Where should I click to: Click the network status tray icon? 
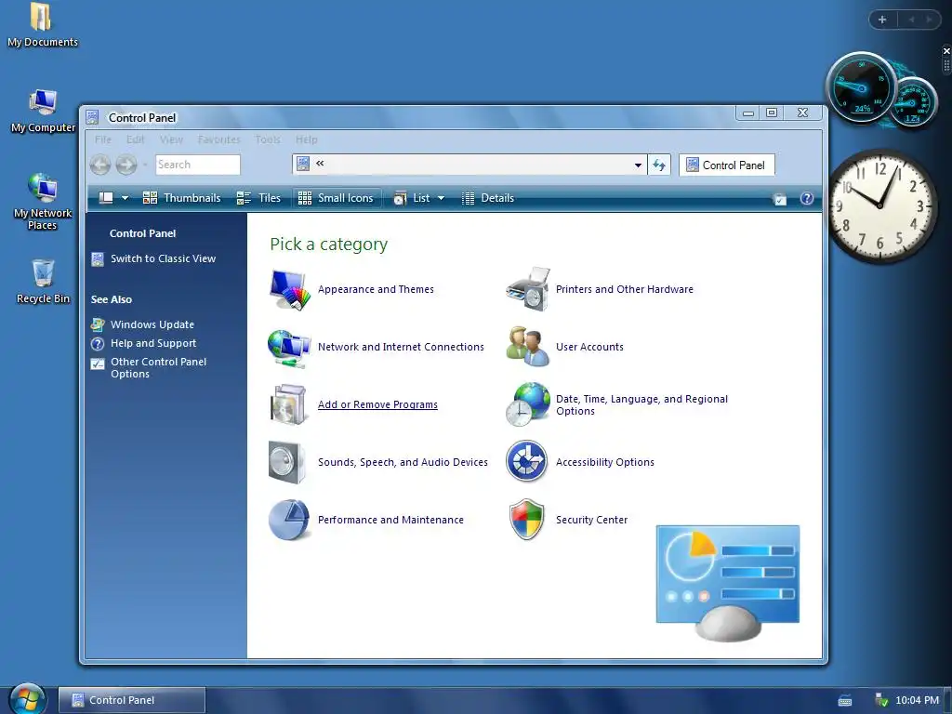[x=881, y=700]
